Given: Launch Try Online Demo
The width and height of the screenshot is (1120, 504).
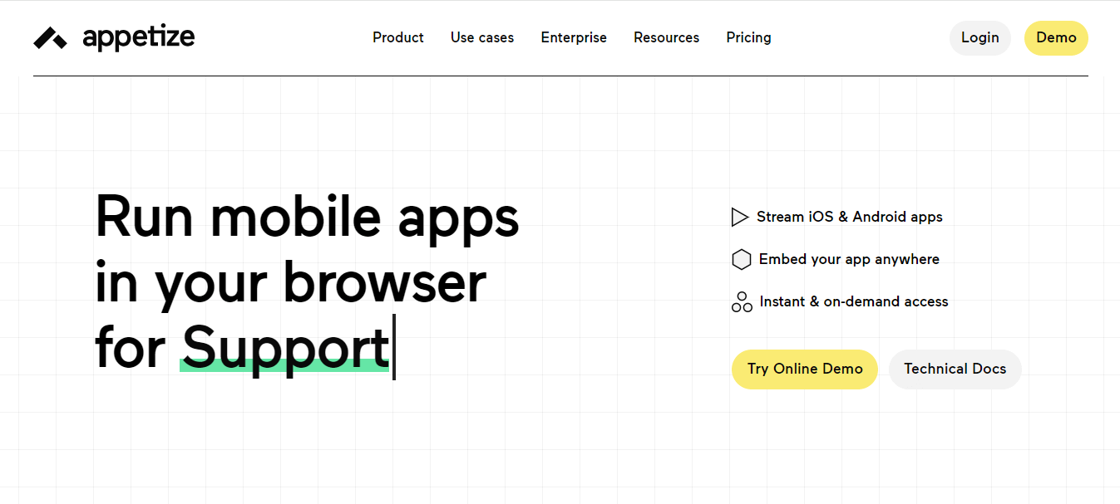Looking at the screenshot, I should (x=804, y=369).
